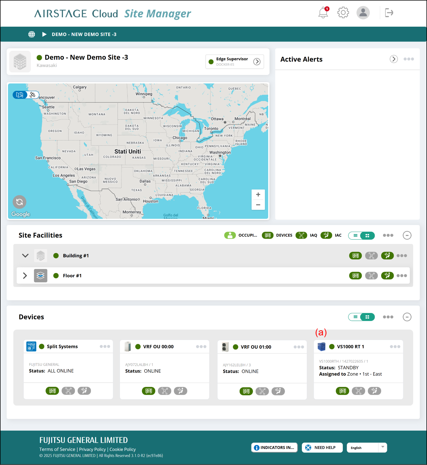
Task: Click the IAQ icon on VS1000 RT 1 card
Action: pyautogui.click(x=358, y=391)
